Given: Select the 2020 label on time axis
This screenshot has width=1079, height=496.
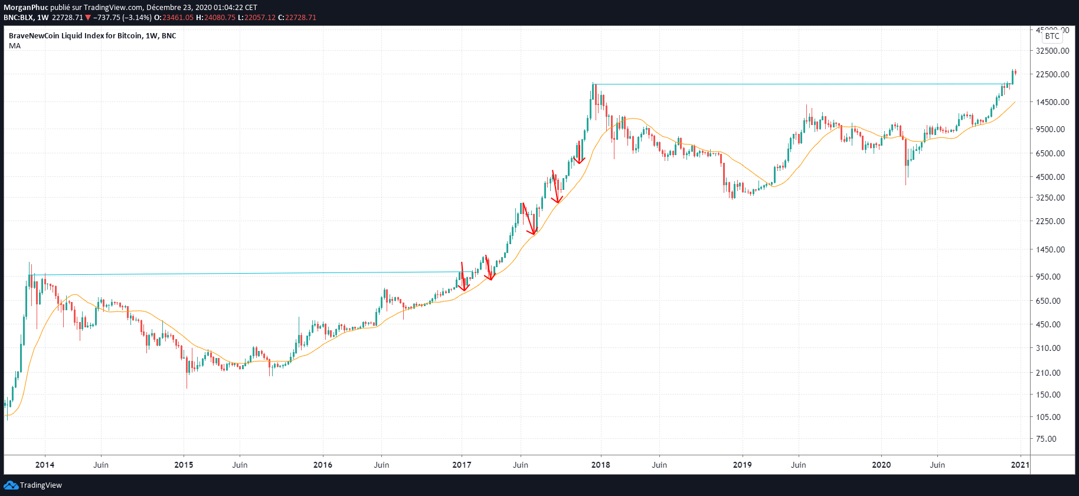Looking at the screenshot, I should click(x=881, y=465).
